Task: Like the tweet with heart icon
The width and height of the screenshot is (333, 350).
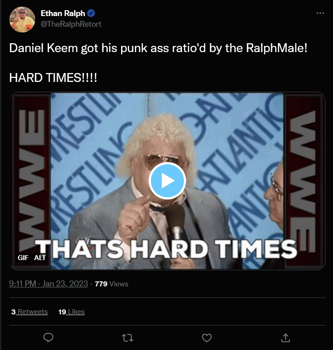Action: [207, 338]
